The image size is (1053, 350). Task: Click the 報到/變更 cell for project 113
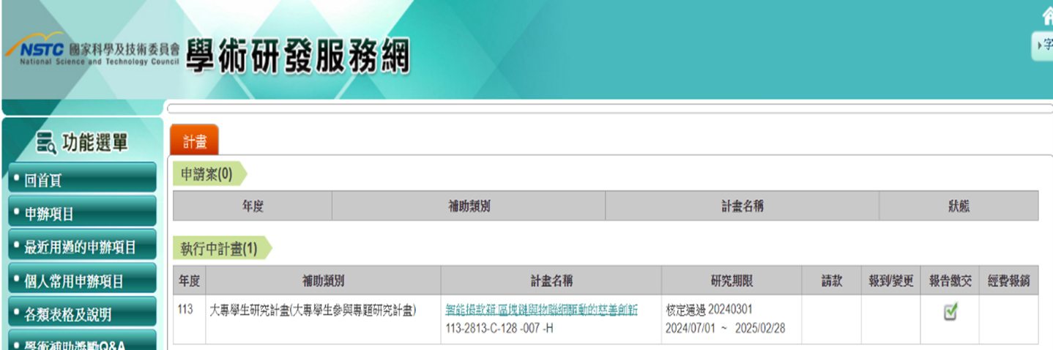[x=890, y=319]
